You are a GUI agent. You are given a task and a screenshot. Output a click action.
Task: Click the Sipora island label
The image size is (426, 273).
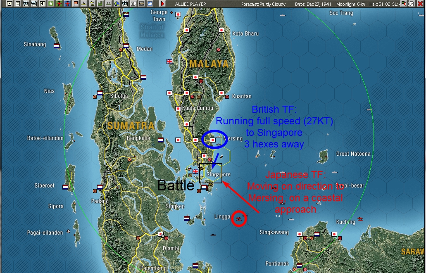coord(56,206)
